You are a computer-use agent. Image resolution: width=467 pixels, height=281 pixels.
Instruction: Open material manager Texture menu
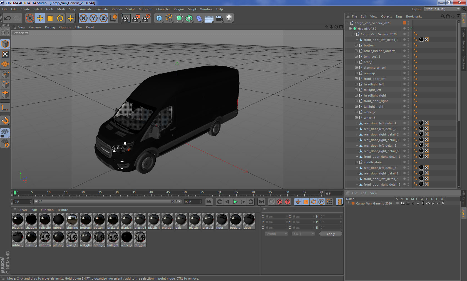(63, 210)
